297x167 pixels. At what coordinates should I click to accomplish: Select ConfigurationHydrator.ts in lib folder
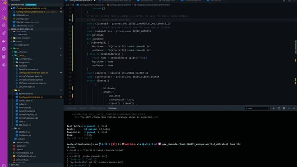(31, 97)
